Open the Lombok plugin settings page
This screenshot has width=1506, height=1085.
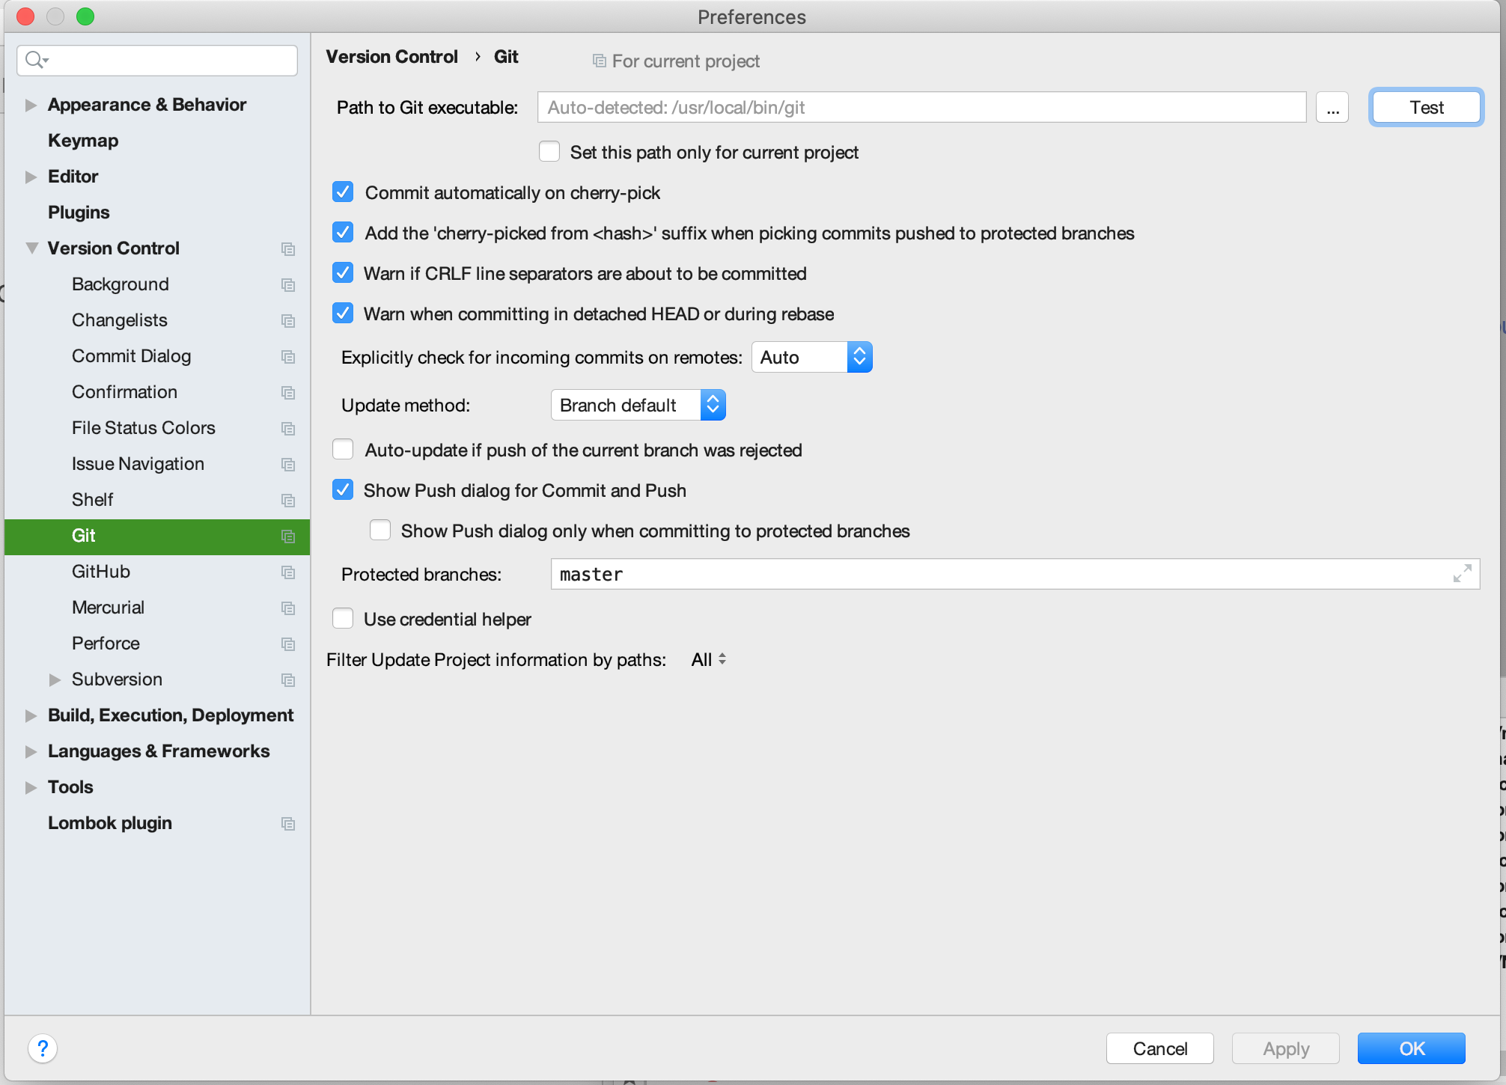[x=110, y=823]
